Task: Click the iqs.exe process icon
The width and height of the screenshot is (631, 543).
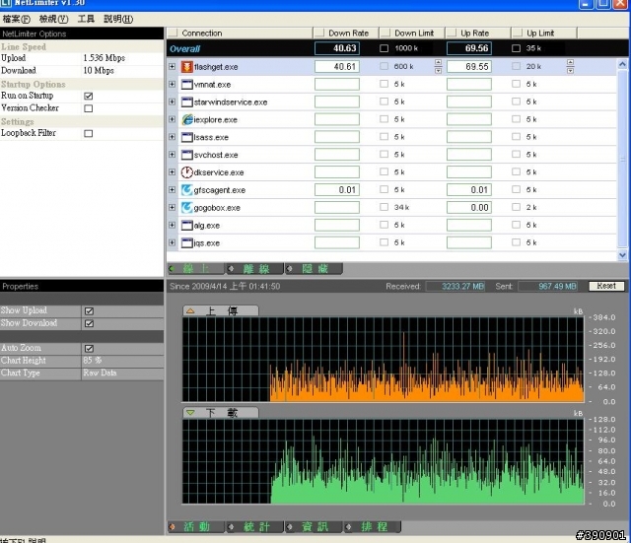Action: coord(186,243)
